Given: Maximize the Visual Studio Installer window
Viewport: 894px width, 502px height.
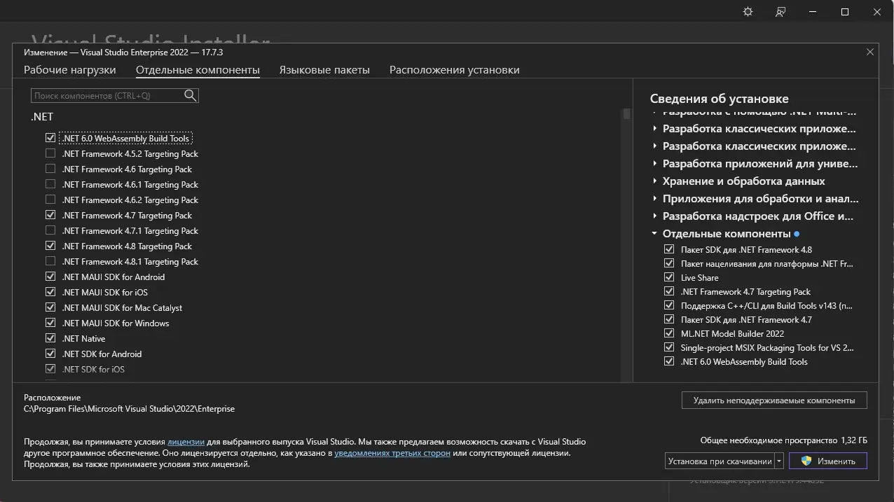Looking at the screenshot, I should 845,12.
